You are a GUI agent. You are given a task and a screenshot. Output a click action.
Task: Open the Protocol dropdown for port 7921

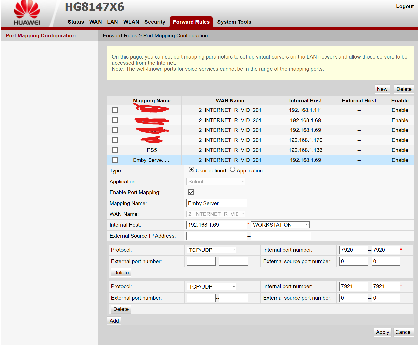(212, 286)
